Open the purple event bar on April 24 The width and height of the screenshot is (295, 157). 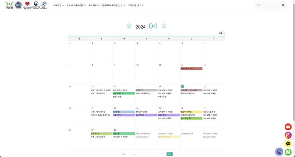pyautogui.click(x=147, y=115)
